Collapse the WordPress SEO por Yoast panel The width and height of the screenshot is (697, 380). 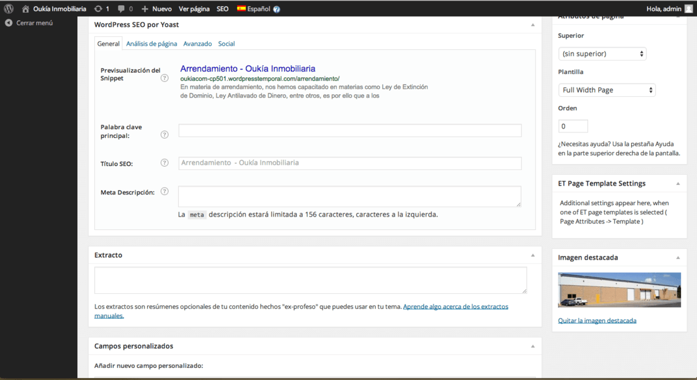532,25
